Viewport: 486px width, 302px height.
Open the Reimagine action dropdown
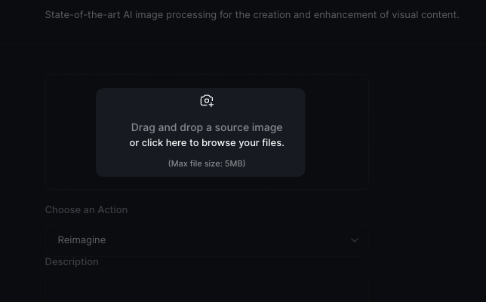(206, 240)
